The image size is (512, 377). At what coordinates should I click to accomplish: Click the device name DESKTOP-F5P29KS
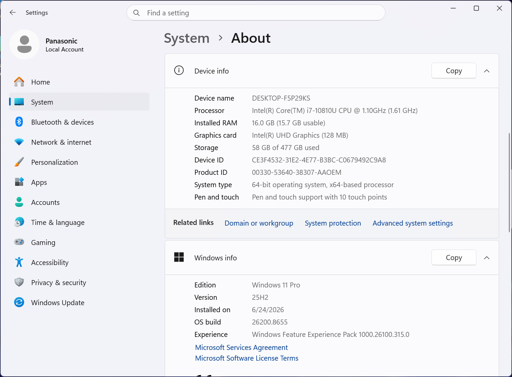click(x=281, y=98)
